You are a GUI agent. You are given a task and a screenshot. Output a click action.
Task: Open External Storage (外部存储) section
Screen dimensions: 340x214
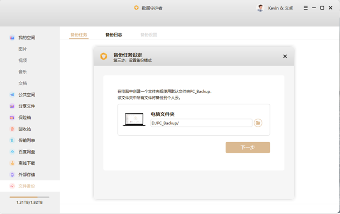26,175
